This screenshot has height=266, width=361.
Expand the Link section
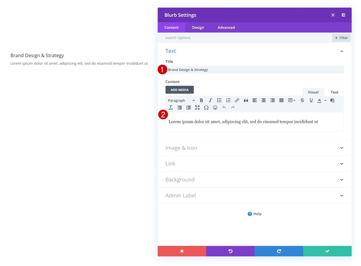coord(254,164)
